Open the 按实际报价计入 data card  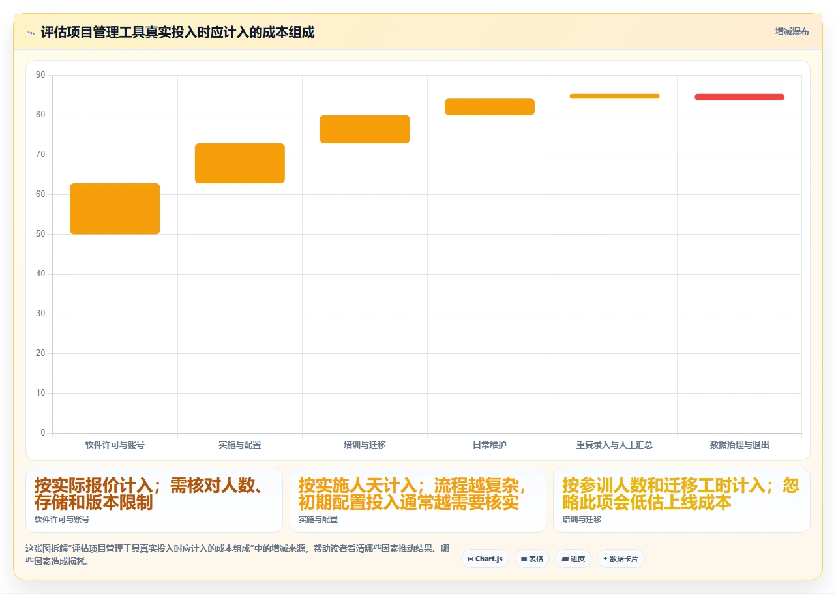(x=154, y=500)
